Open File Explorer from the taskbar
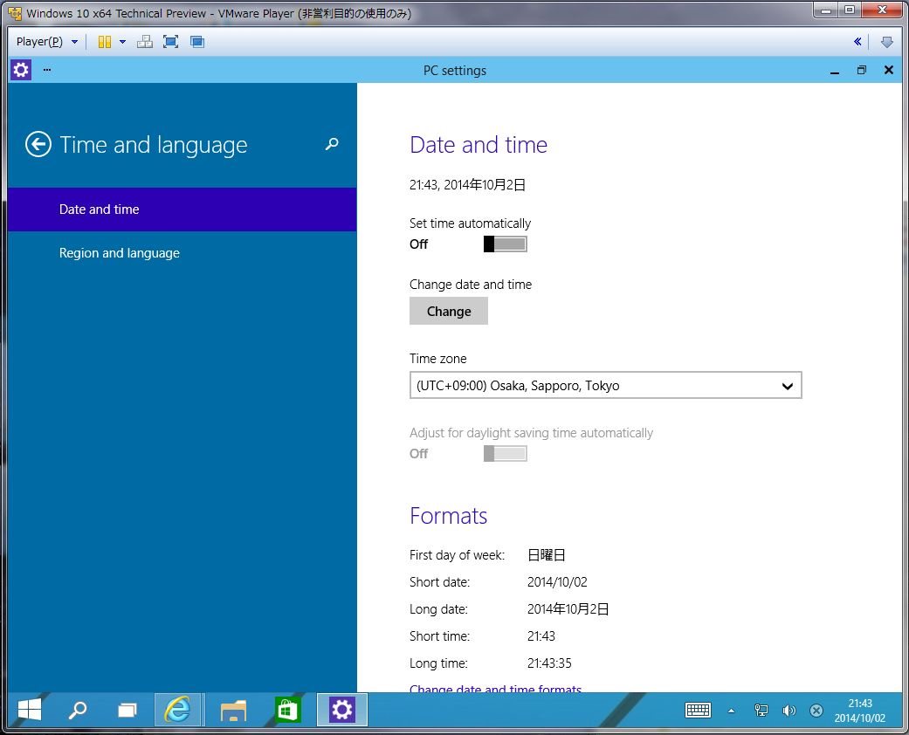 233,710
